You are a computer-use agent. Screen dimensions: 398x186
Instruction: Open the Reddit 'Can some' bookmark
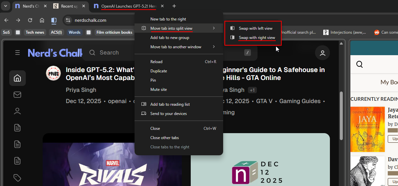(x=386, y=32)
